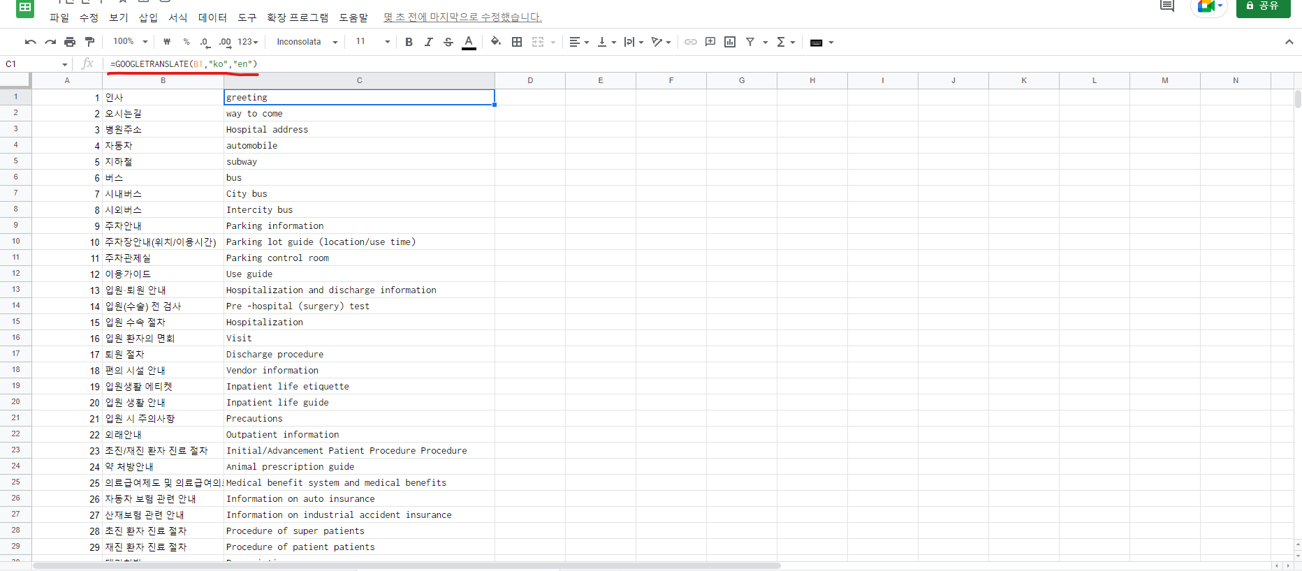This screenshot has height=571, width=1302.
Task: Open input tools keyboard icon
Action: tap(816, 43)
